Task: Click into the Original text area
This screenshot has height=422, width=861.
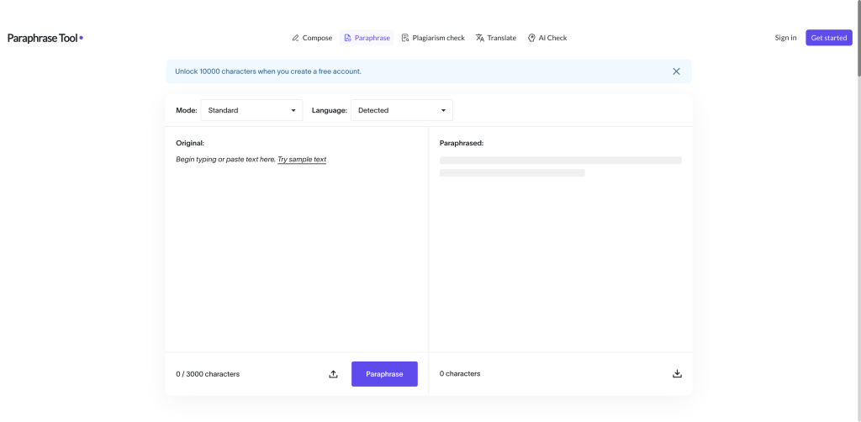Action: click(297, 250)
